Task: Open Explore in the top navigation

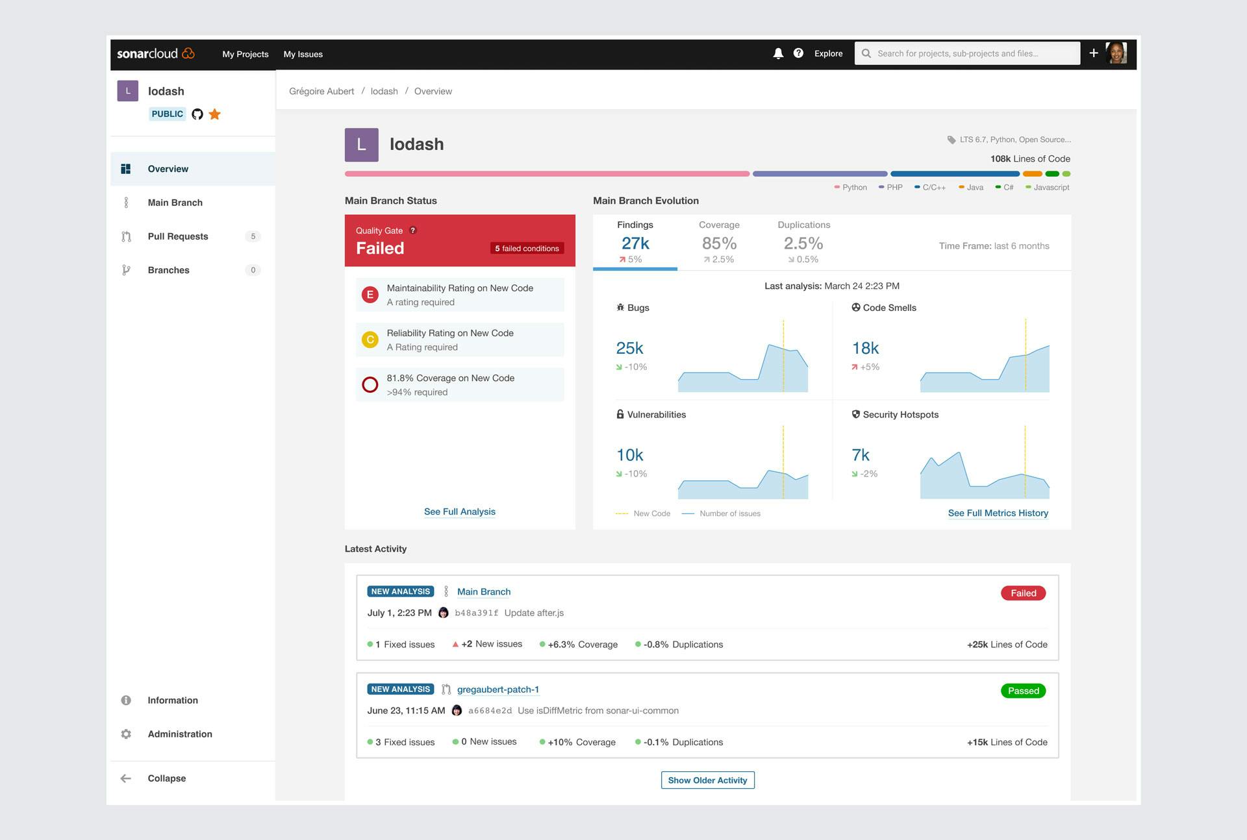Action: pyautogui.click(x=829, y=54)
